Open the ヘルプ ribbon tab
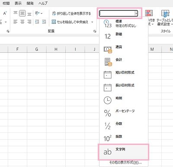The height and width of the screenshot is (167, 173). (43, 3)
